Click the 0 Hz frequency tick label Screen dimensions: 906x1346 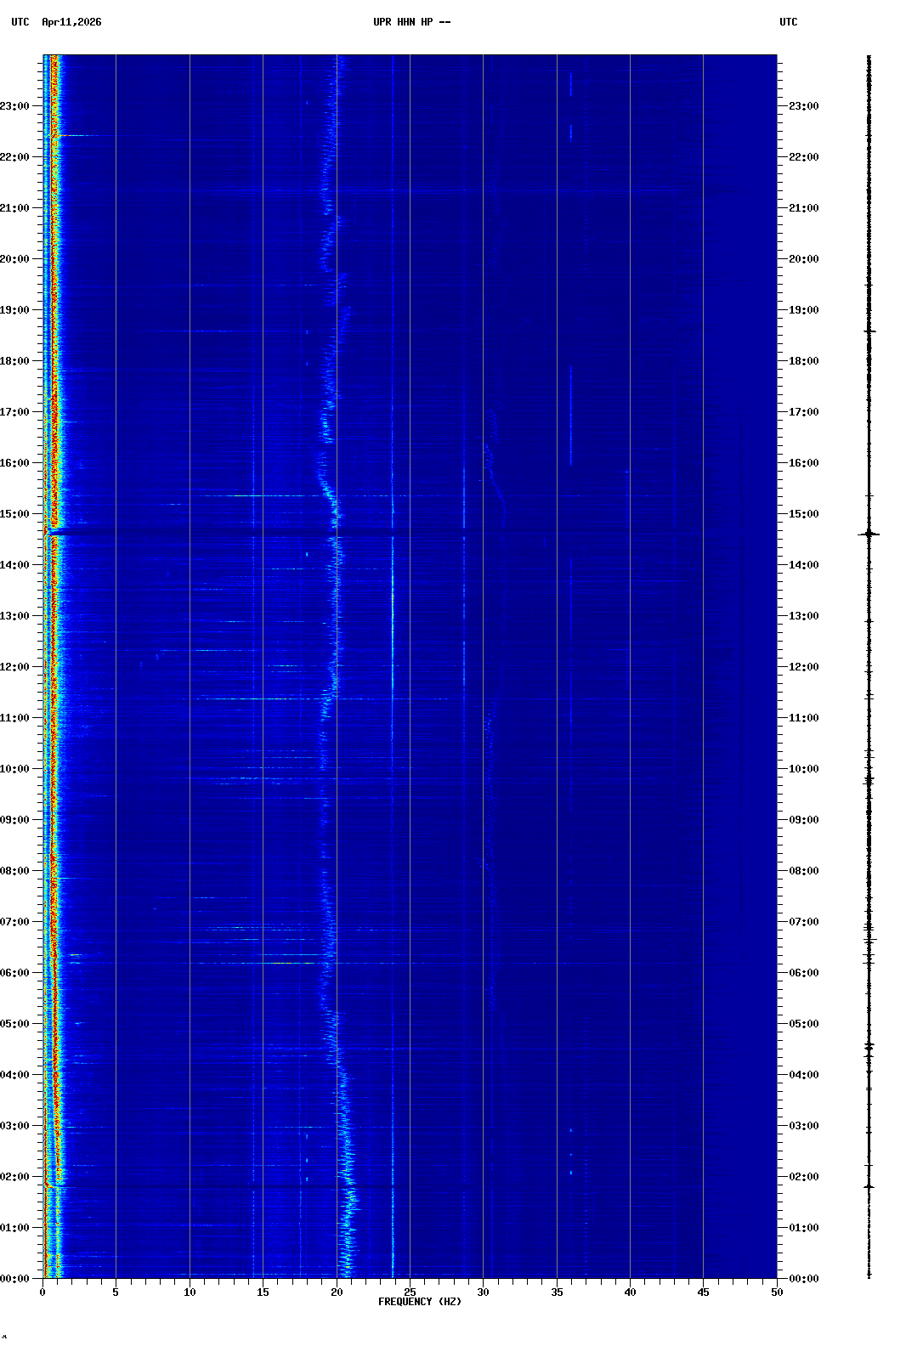[42, 1292]
